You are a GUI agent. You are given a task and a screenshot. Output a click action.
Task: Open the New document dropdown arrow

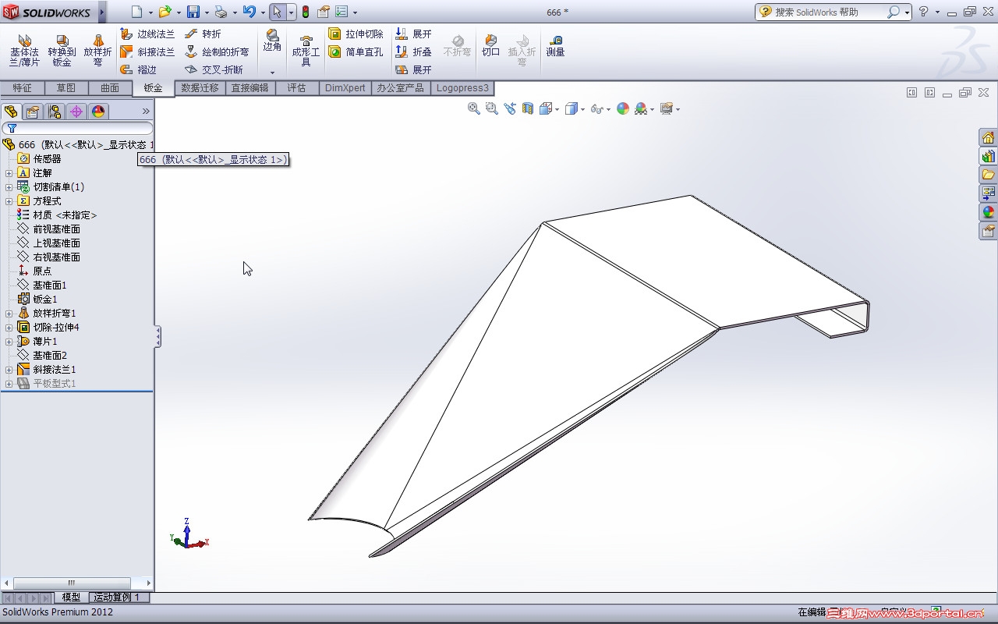click(x=150, y=12)
